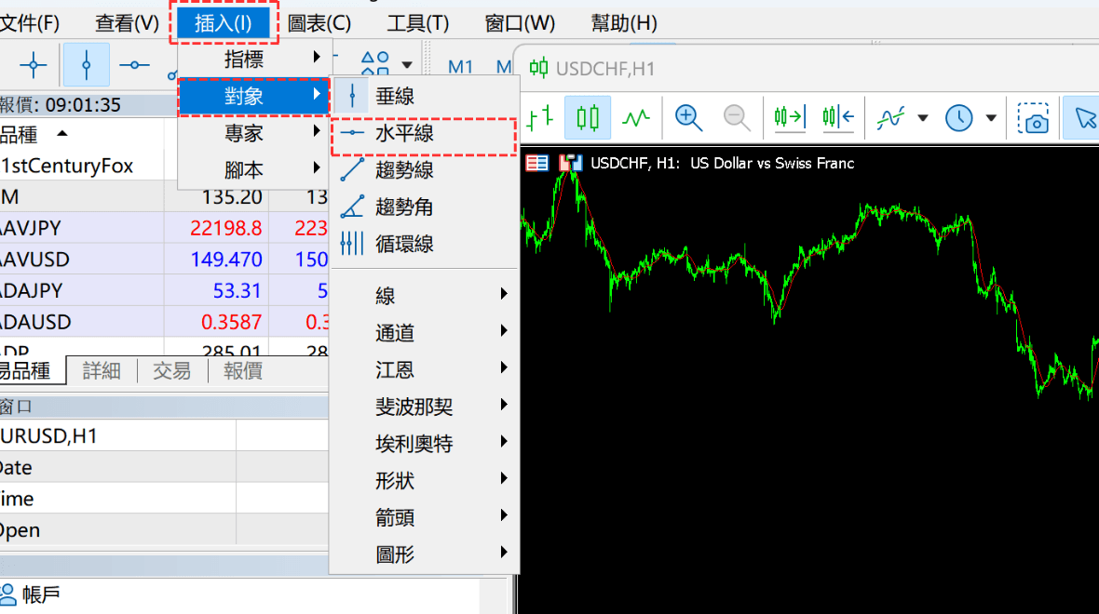This screenshot has width=1099, height=614.
Task: Open the chart period clock icon
Action: (x=958, y=117)
